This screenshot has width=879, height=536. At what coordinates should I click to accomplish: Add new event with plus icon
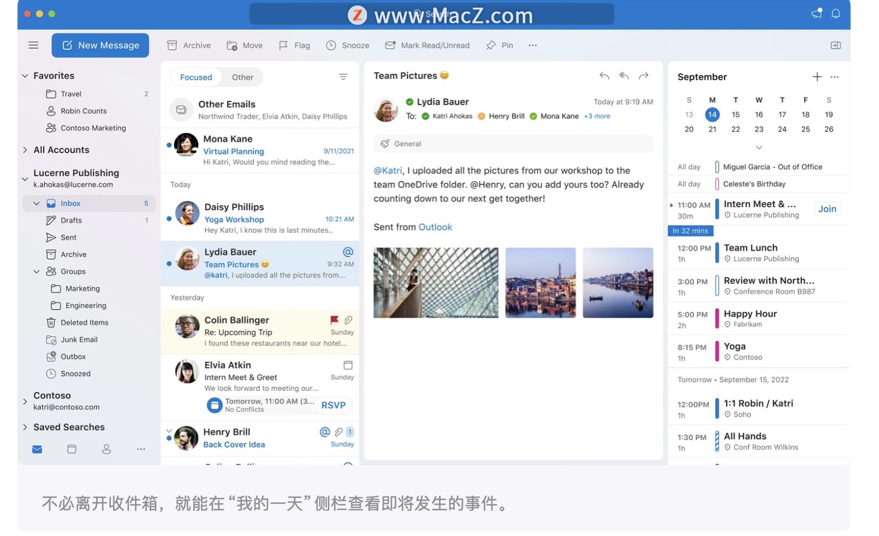coord(817,77)
